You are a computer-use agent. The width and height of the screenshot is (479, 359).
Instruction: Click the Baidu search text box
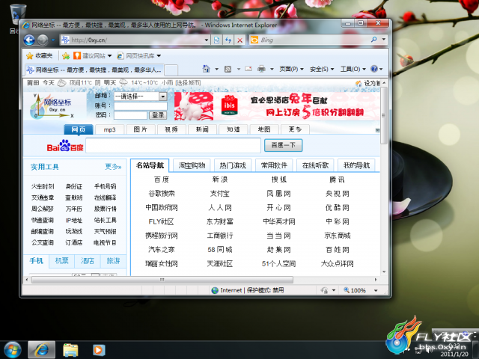point(173,145)
